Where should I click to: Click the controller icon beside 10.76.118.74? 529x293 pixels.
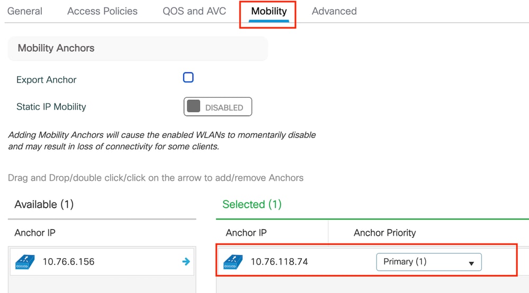233,262
